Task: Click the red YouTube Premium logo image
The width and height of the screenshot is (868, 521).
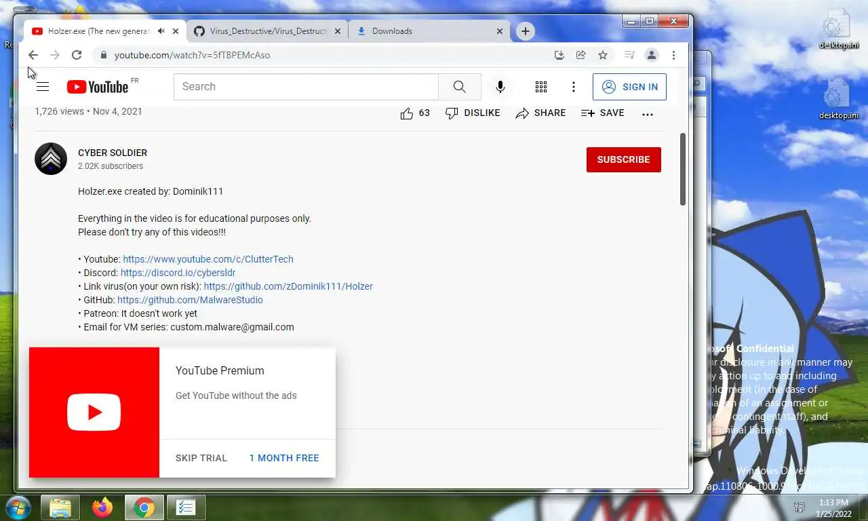Action: tap(94, 412)
